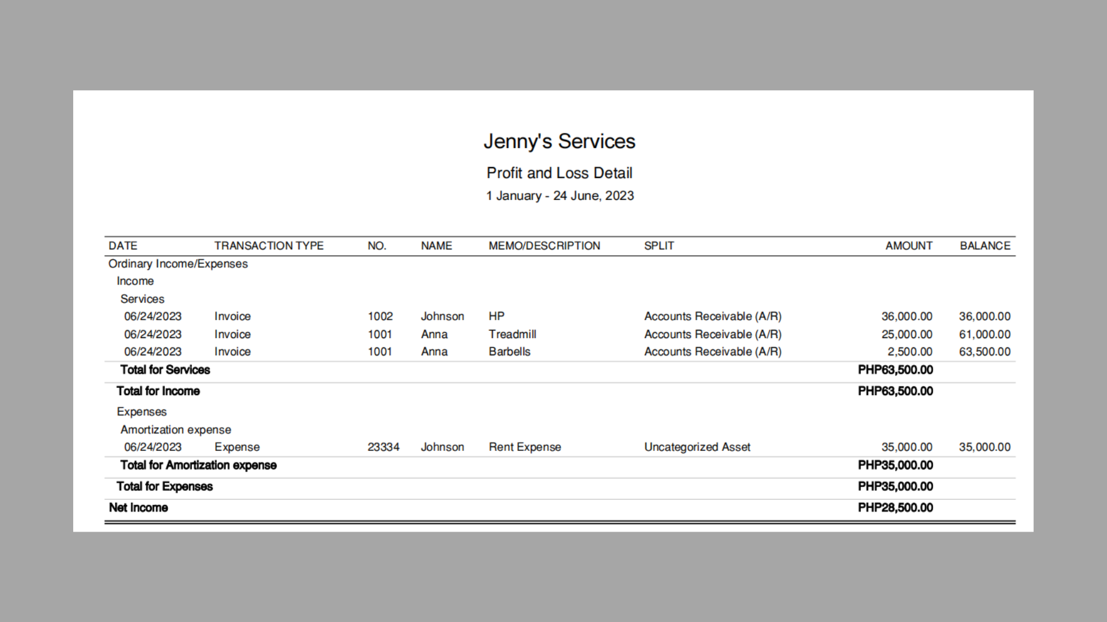1107x622 pixels.
Task: Click the Net Income amount PHP28,500.00
Action: point(895,508)
